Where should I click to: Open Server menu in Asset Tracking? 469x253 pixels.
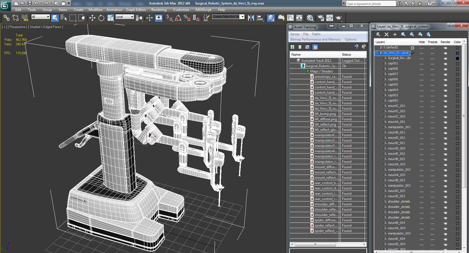(295, 34)
